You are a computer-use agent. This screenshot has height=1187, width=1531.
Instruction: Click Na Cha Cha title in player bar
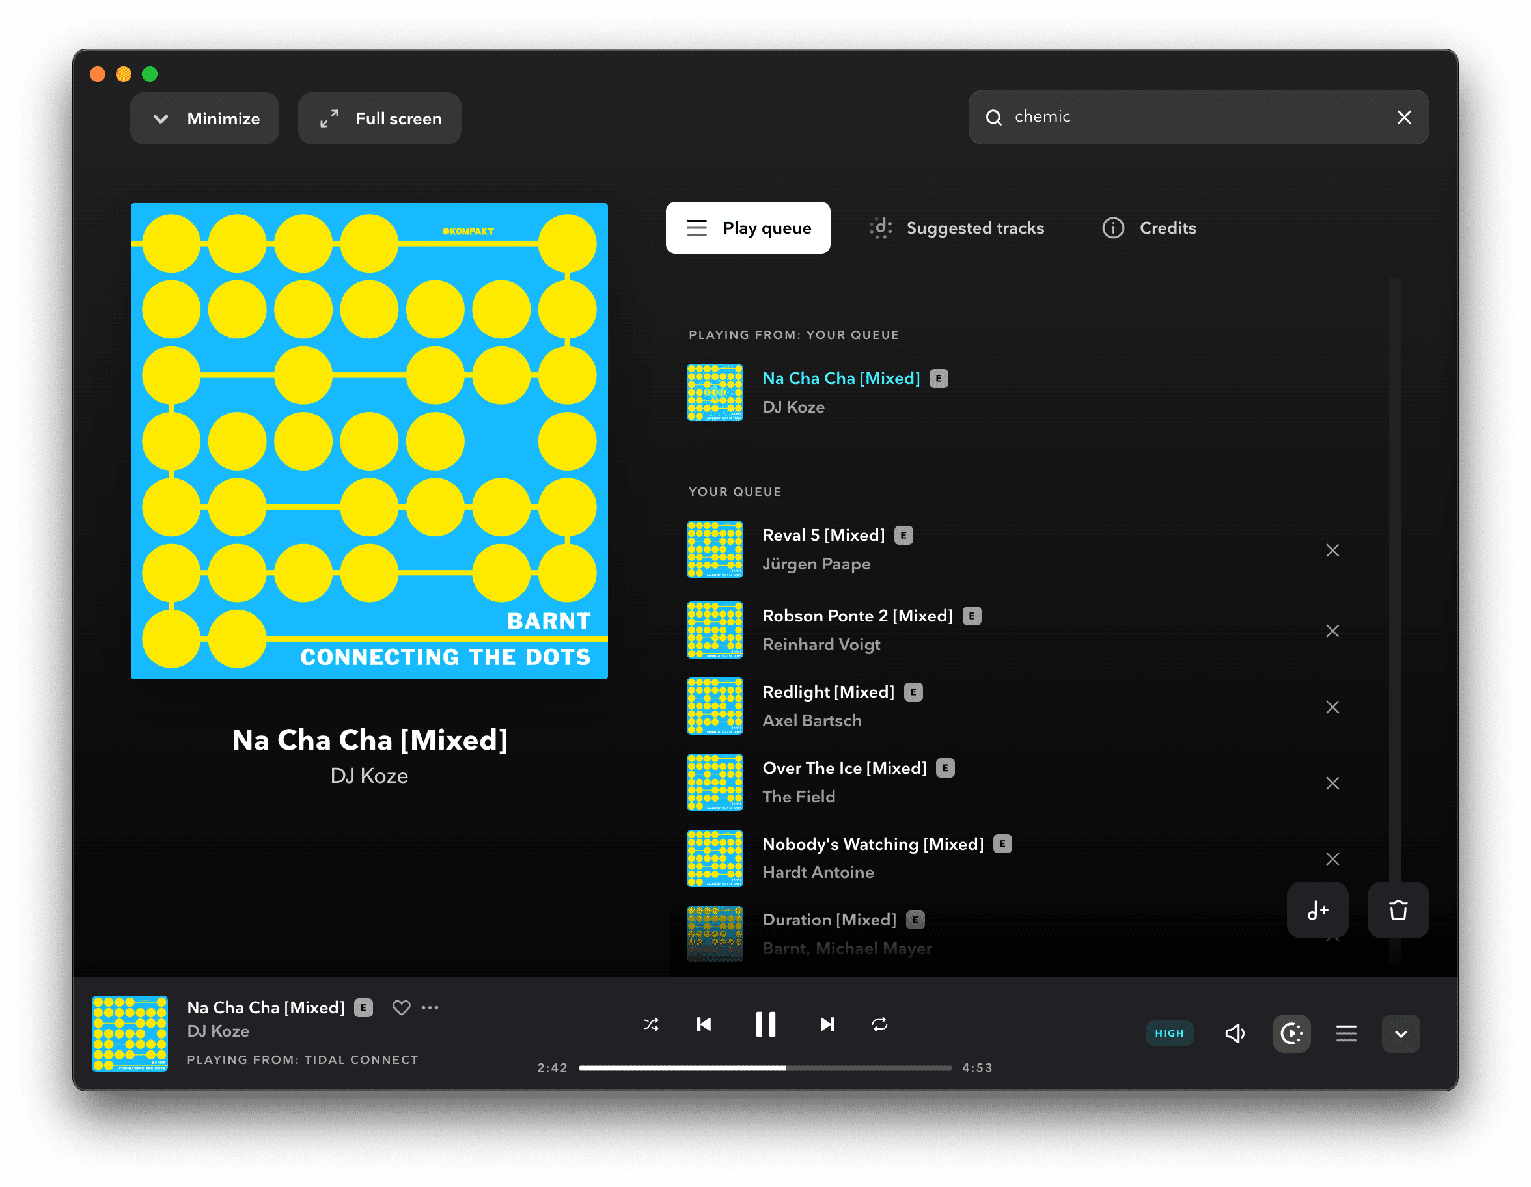(266, 1007)
